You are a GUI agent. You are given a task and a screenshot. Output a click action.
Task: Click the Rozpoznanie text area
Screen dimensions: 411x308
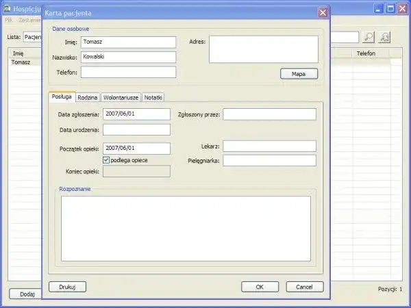[186, 229]
